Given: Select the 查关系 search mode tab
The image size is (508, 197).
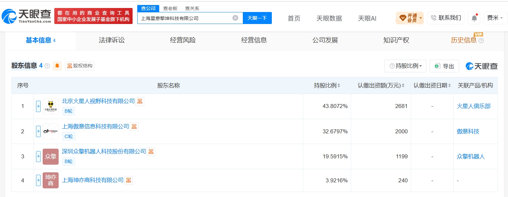Looking at the screenshot, I should point(192,8).
